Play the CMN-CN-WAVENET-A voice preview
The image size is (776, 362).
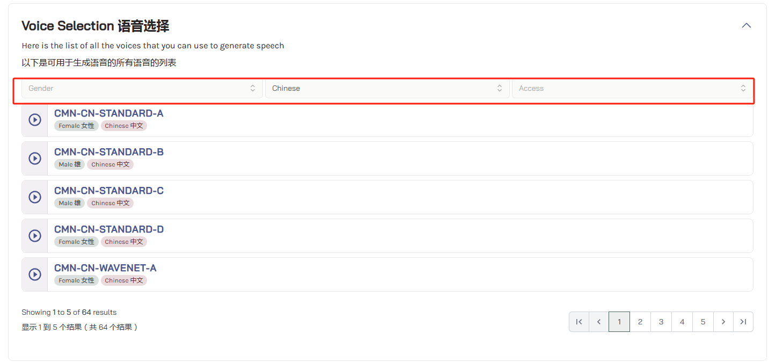(35, 274)
